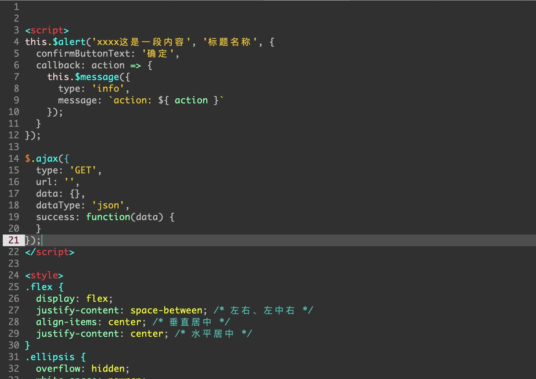Click the vertical centering comment on line 28
Screen dimensions: 536x379
point(191,322)
